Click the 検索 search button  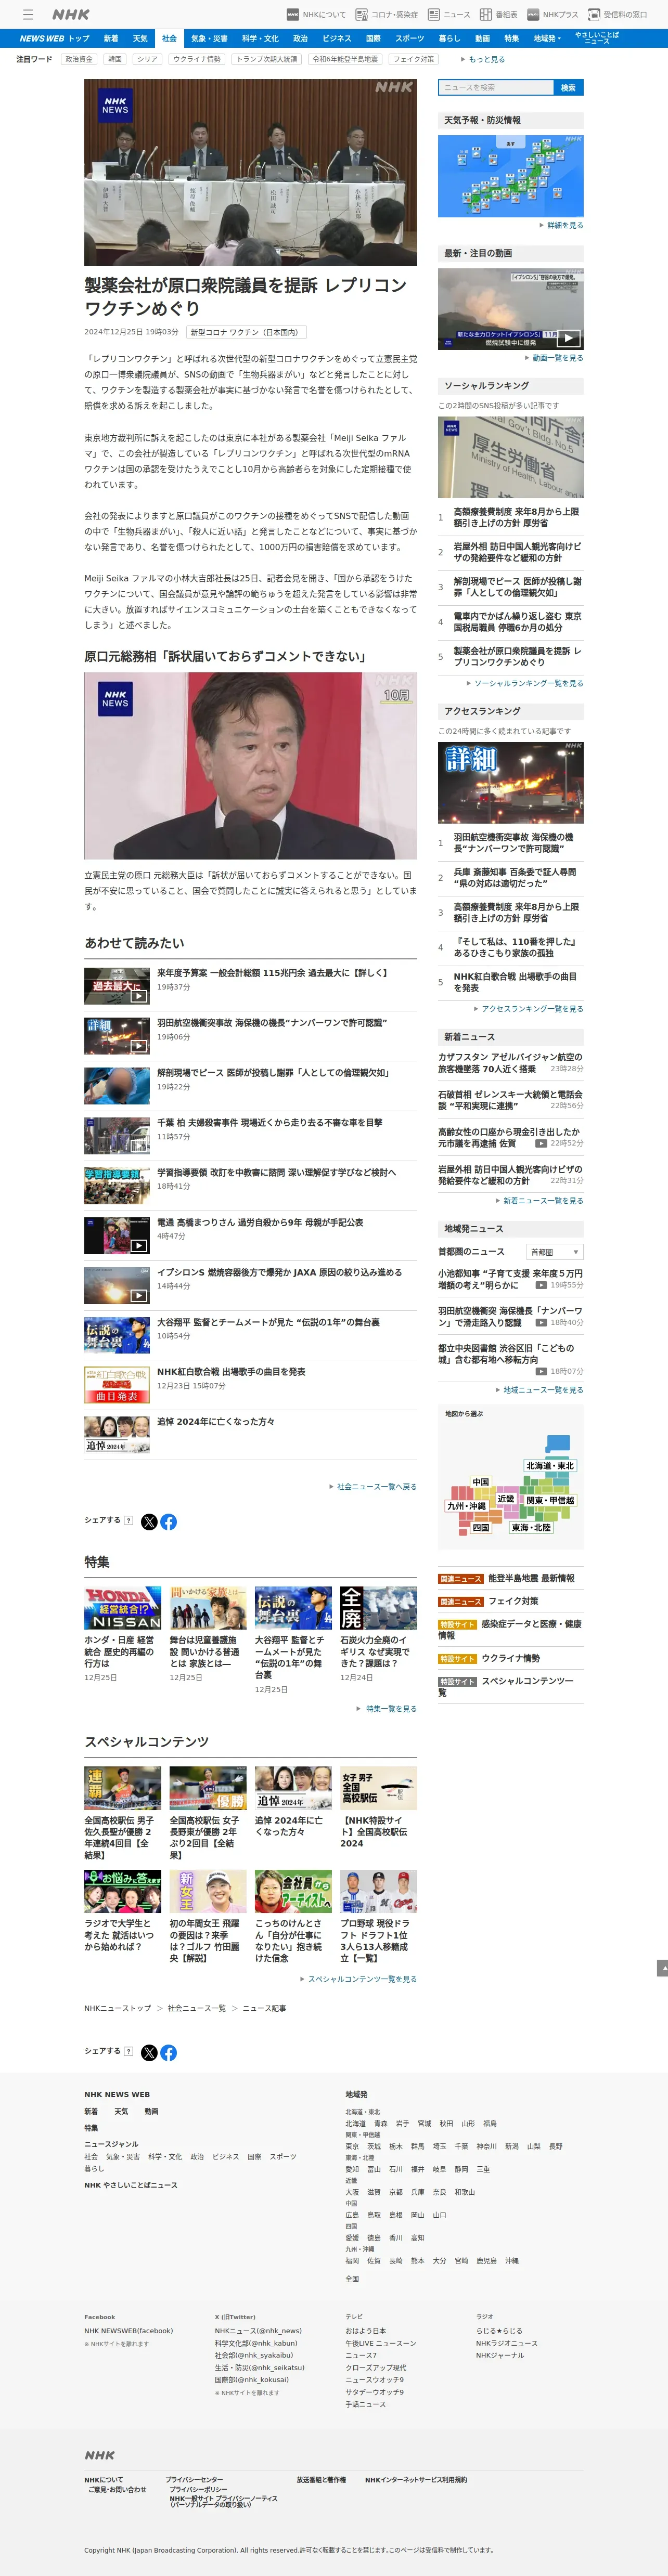(568, 87)
